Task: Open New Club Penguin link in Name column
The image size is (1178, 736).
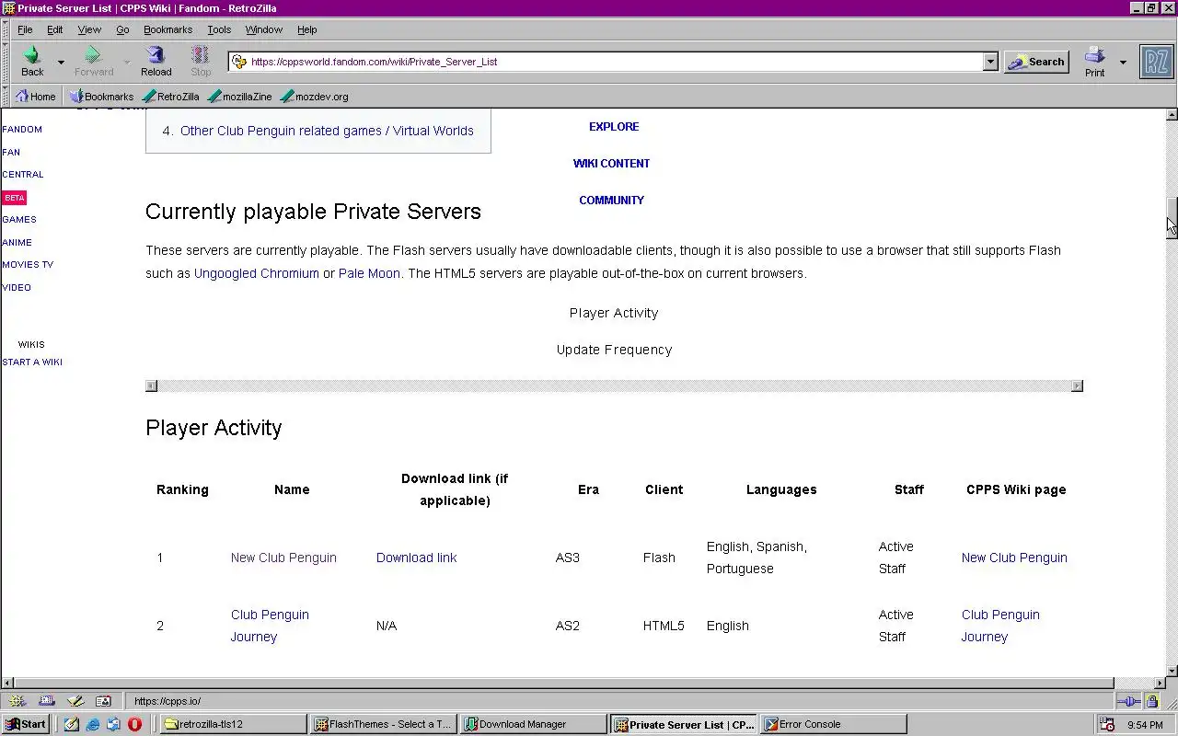Action: (x=283, y=558)
